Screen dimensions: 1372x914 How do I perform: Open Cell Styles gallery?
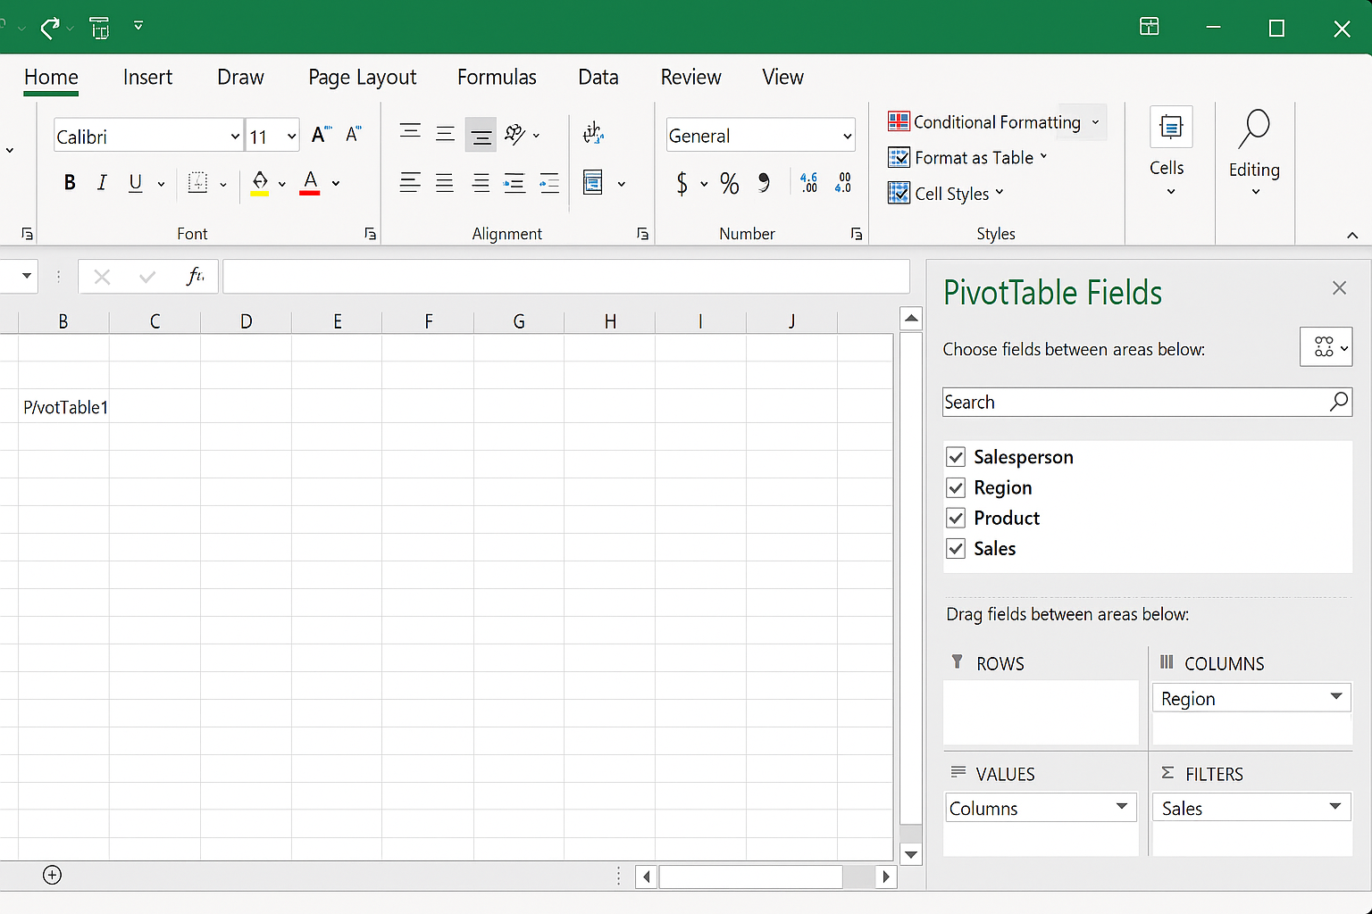click(x=946, y=194)
